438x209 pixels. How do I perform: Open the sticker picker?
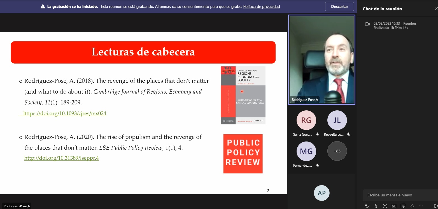[403, 206]
